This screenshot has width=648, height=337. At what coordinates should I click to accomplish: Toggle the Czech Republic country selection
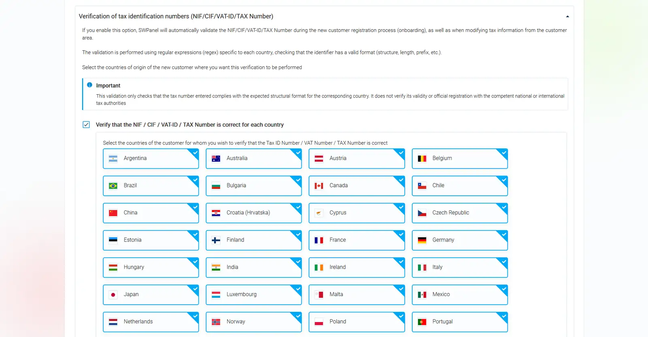[x=459, y=213]
